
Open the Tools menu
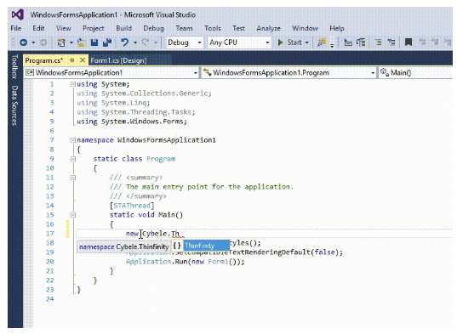[x=213, y=28]
